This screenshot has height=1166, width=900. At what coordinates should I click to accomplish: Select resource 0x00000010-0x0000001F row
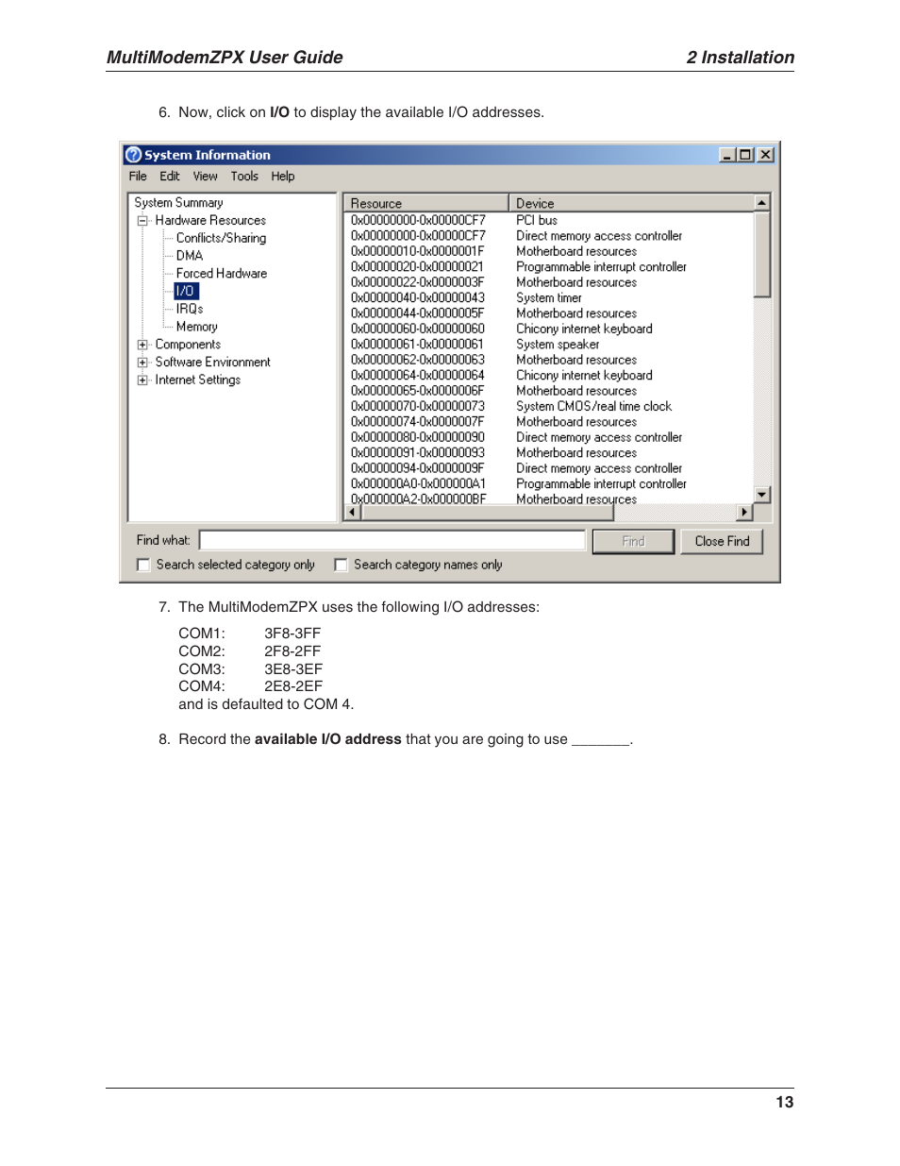click(x=548, y=252)
